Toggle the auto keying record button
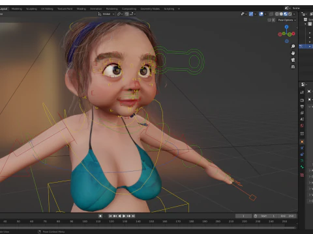 100,216
